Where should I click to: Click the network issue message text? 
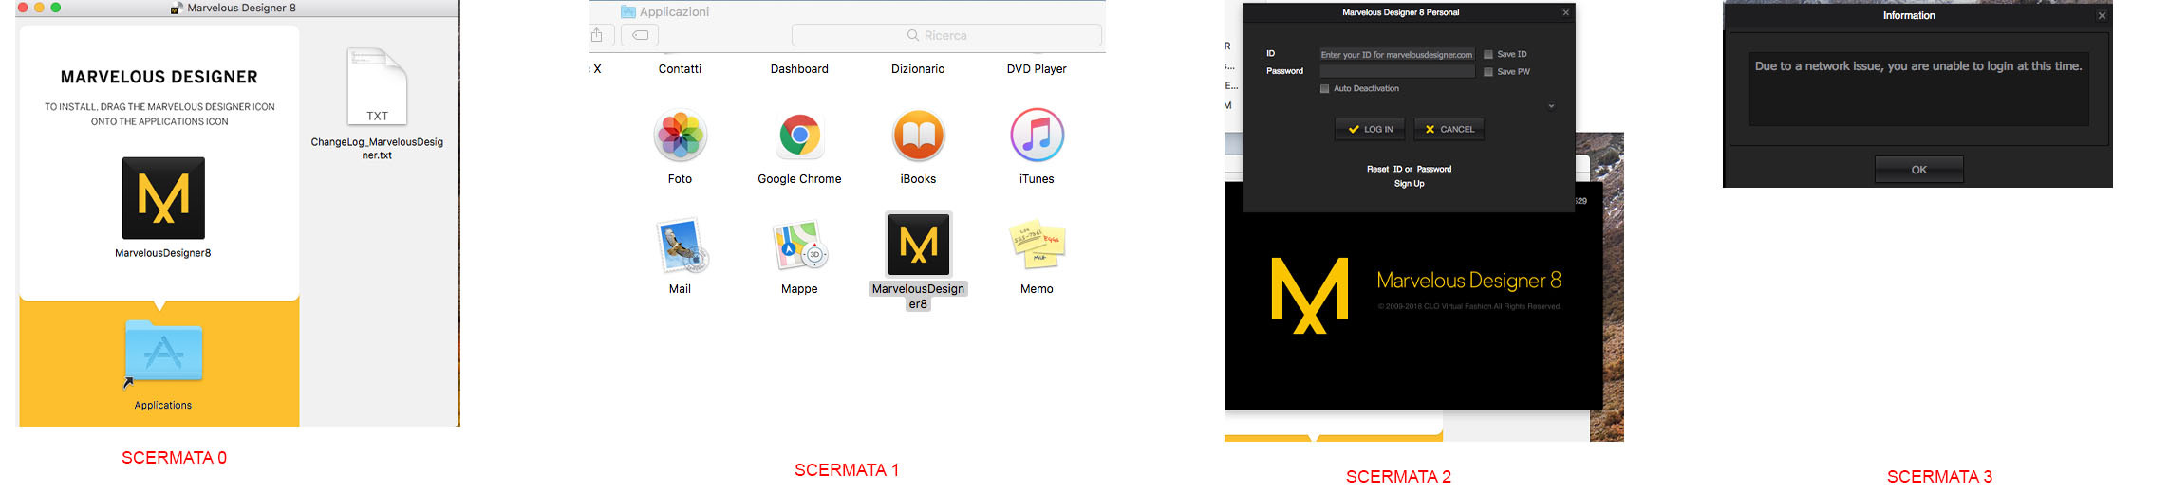pyautogui.click(x=1918, y=66)
